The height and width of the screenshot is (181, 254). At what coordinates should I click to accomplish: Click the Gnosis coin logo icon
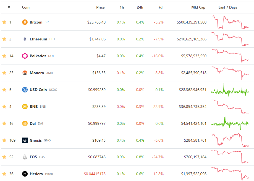(x=25, y=140)
